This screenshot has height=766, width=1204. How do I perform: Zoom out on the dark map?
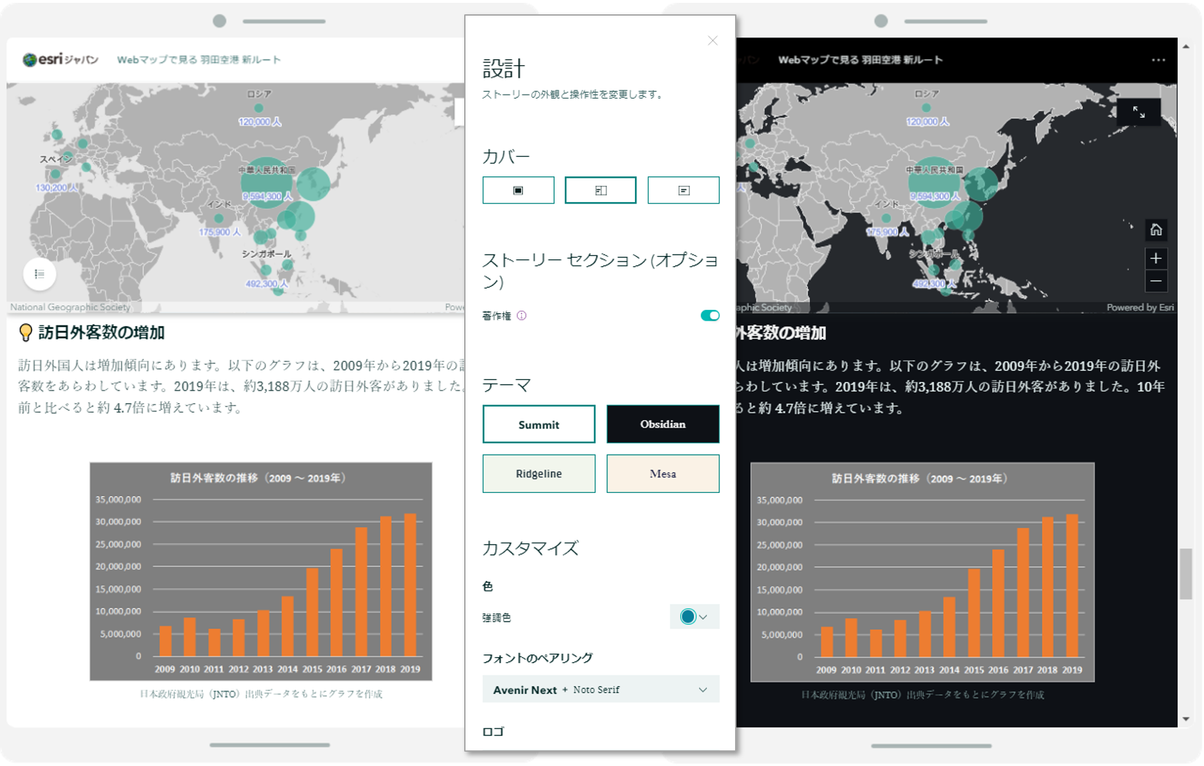(x=1156, y=281)
